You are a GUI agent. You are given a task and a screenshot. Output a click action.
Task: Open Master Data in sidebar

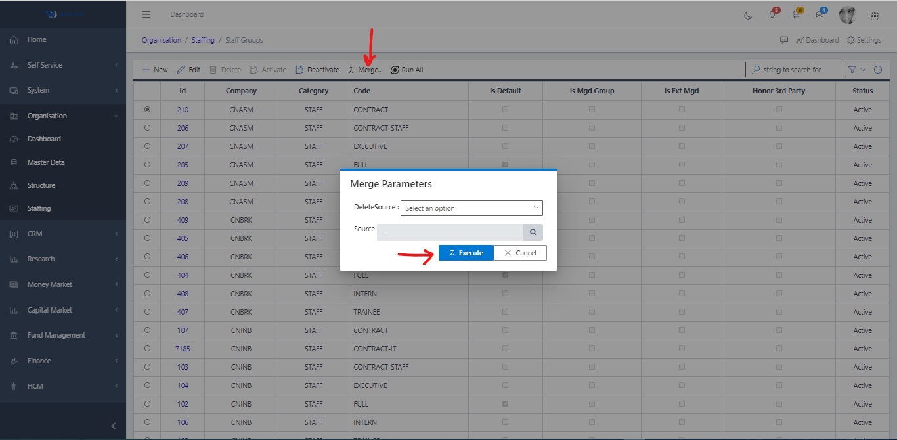[x=46, y=162]
